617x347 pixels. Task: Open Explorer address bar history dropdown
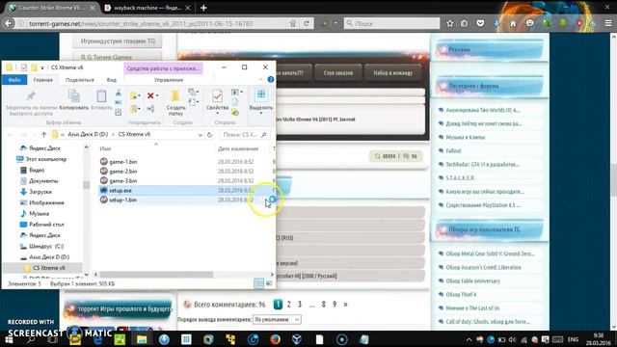point(201,135)
